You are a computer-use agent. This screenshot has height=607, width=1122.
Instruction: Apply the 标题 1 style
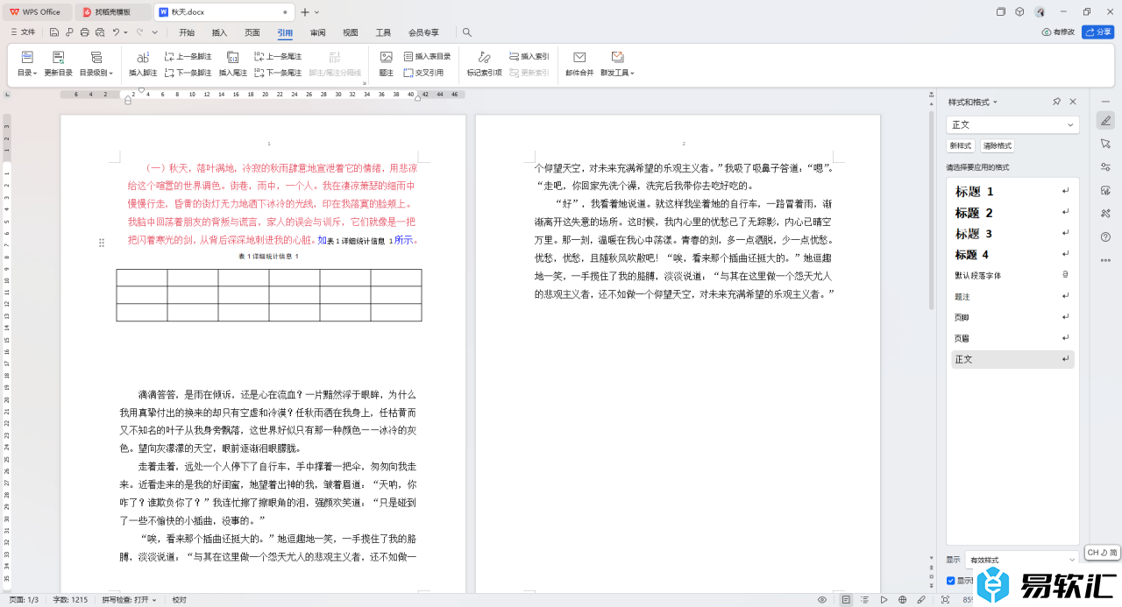[1012, 191]
